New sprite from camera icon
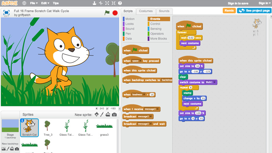The image size is (272, 153). [114, 115]
